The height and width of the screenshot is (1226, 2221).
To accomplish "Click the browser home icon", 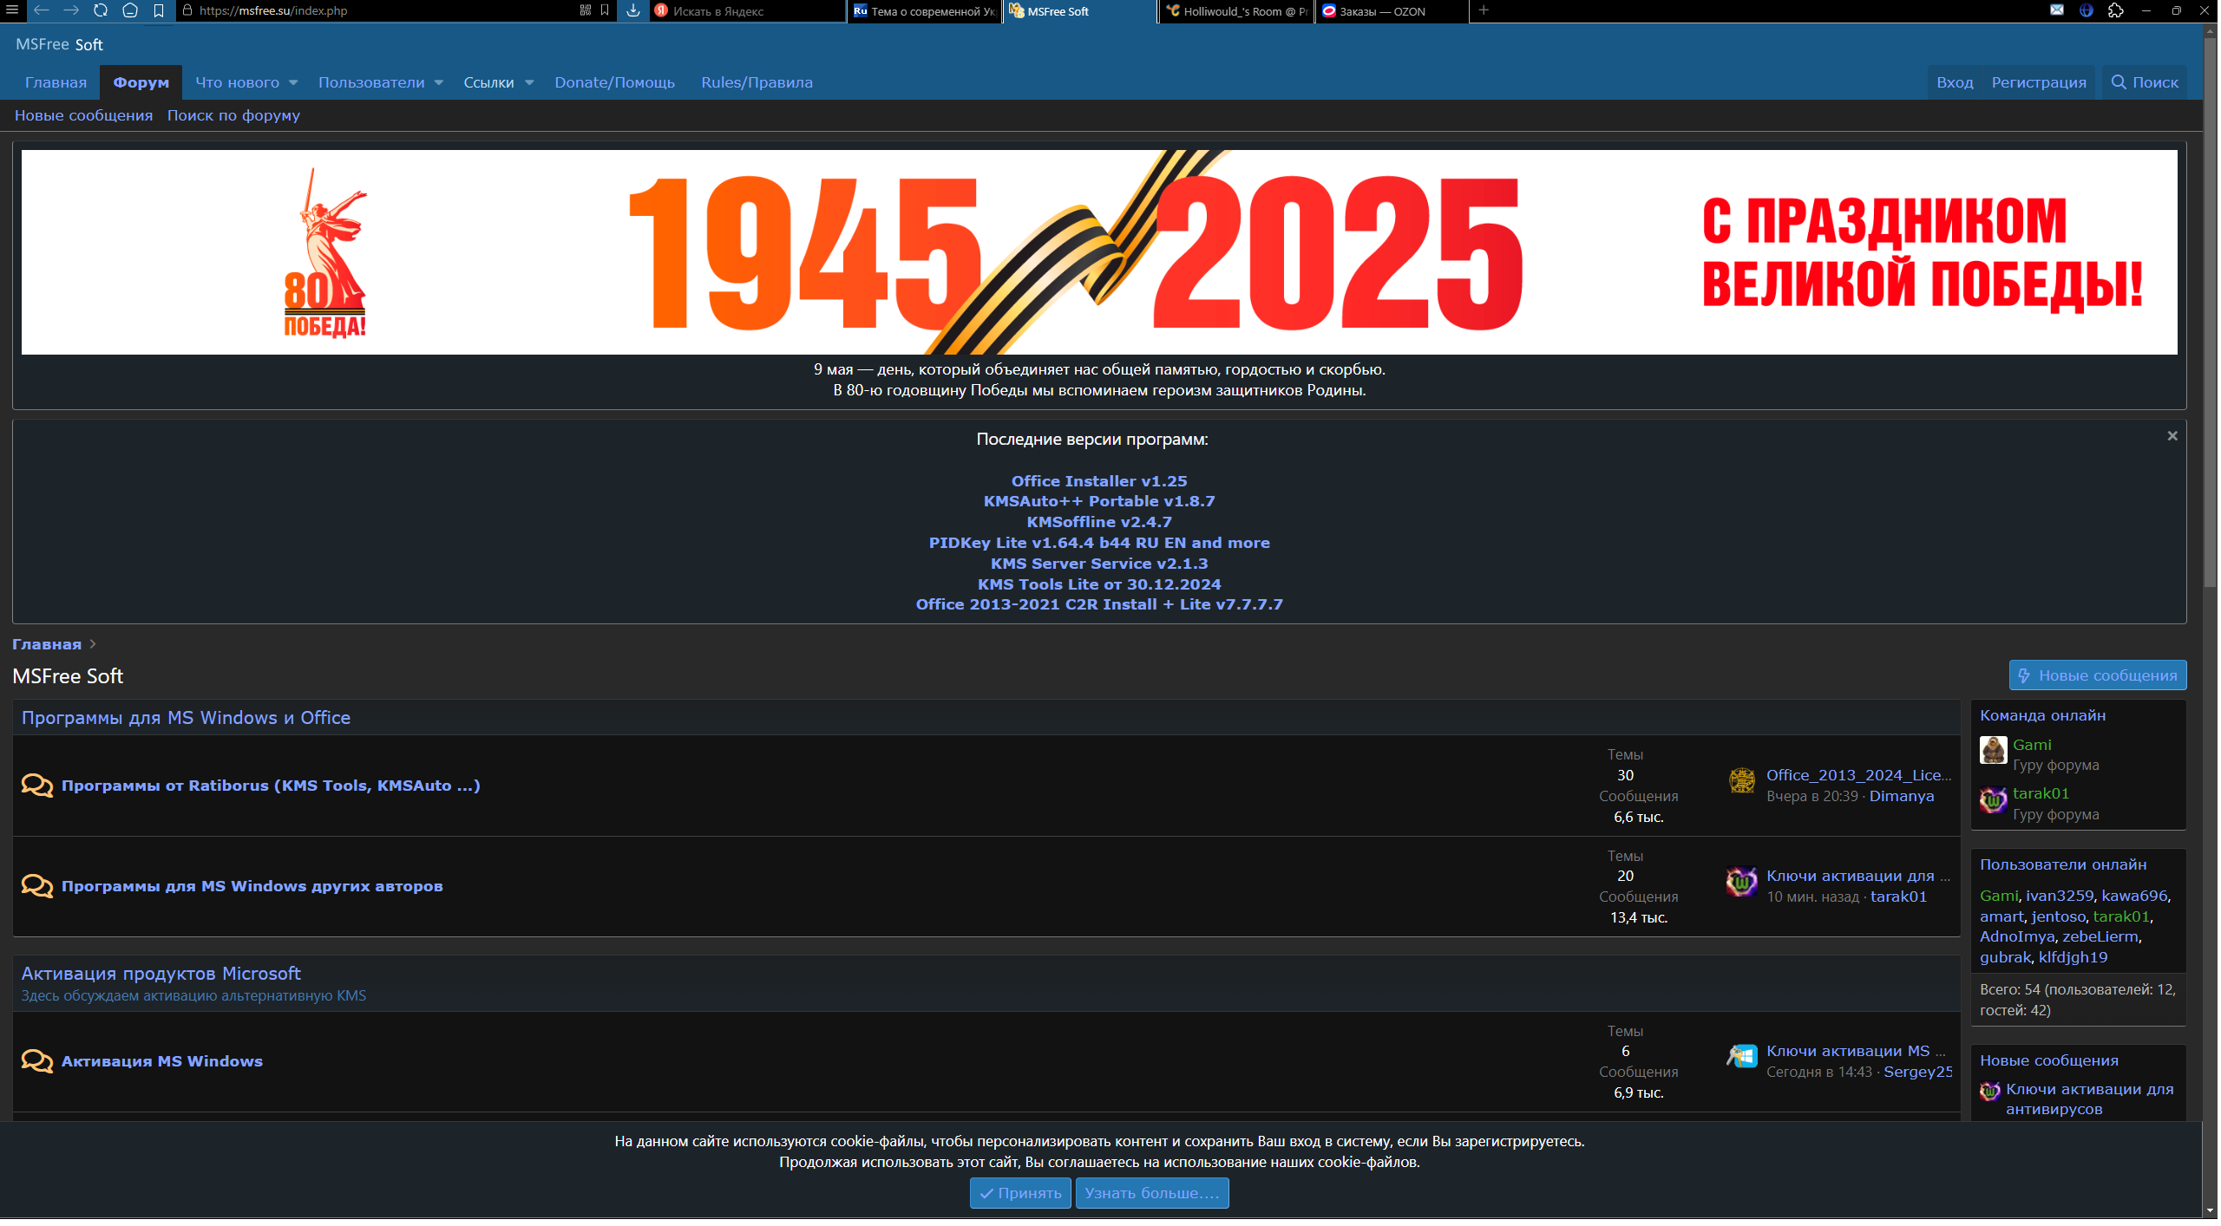I will [x=130, y=10].
